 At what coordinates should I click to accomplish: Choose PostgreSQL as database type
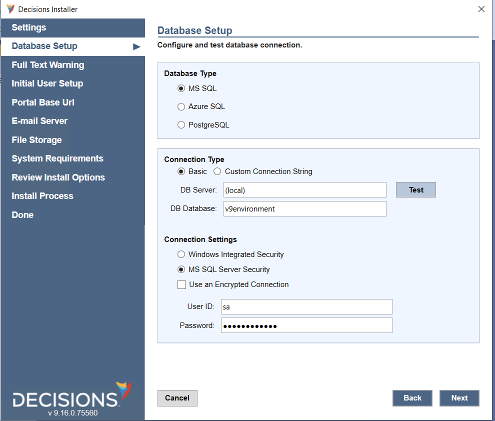tap(181, 125)
